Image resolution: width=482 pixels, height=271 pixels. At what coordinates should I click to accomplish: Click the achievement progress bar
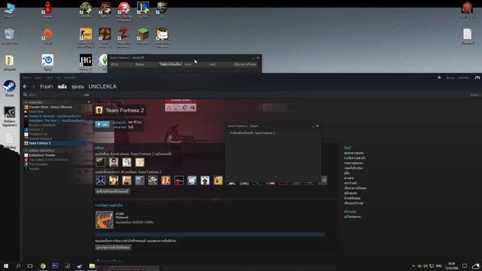(x=210, y=235)
